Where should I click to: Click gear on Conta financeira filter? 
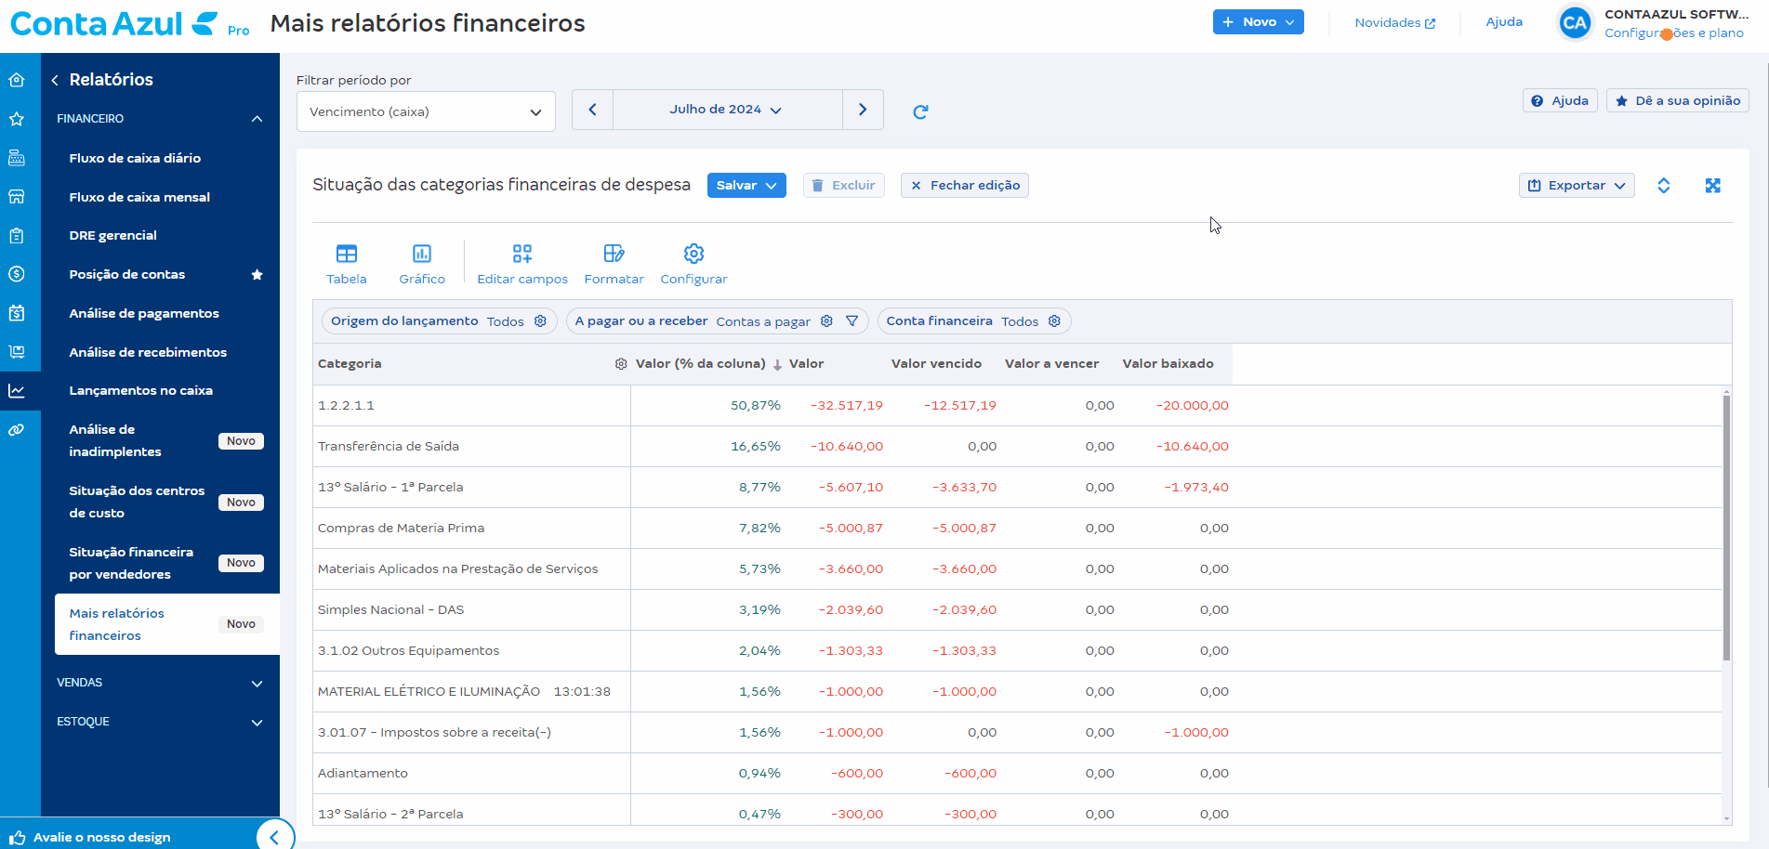click(1054, 321)
